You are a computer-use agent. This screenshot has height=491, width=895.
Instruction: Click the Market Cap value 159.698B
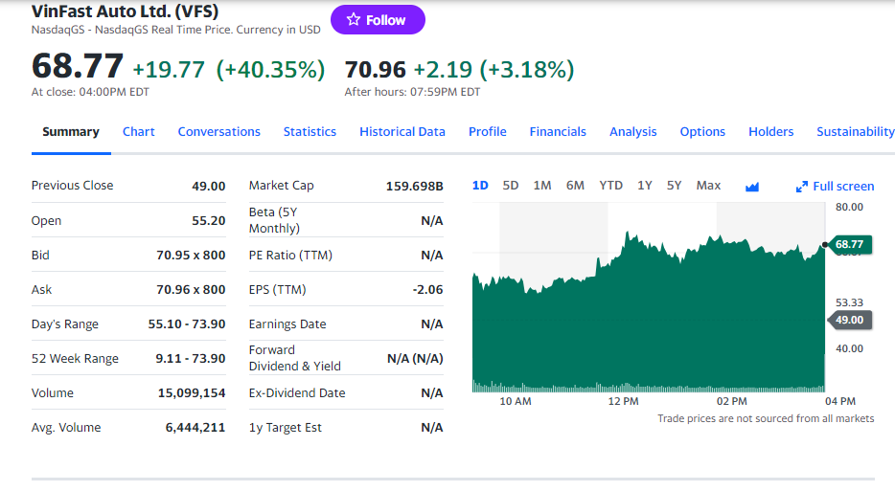(414, 186)
